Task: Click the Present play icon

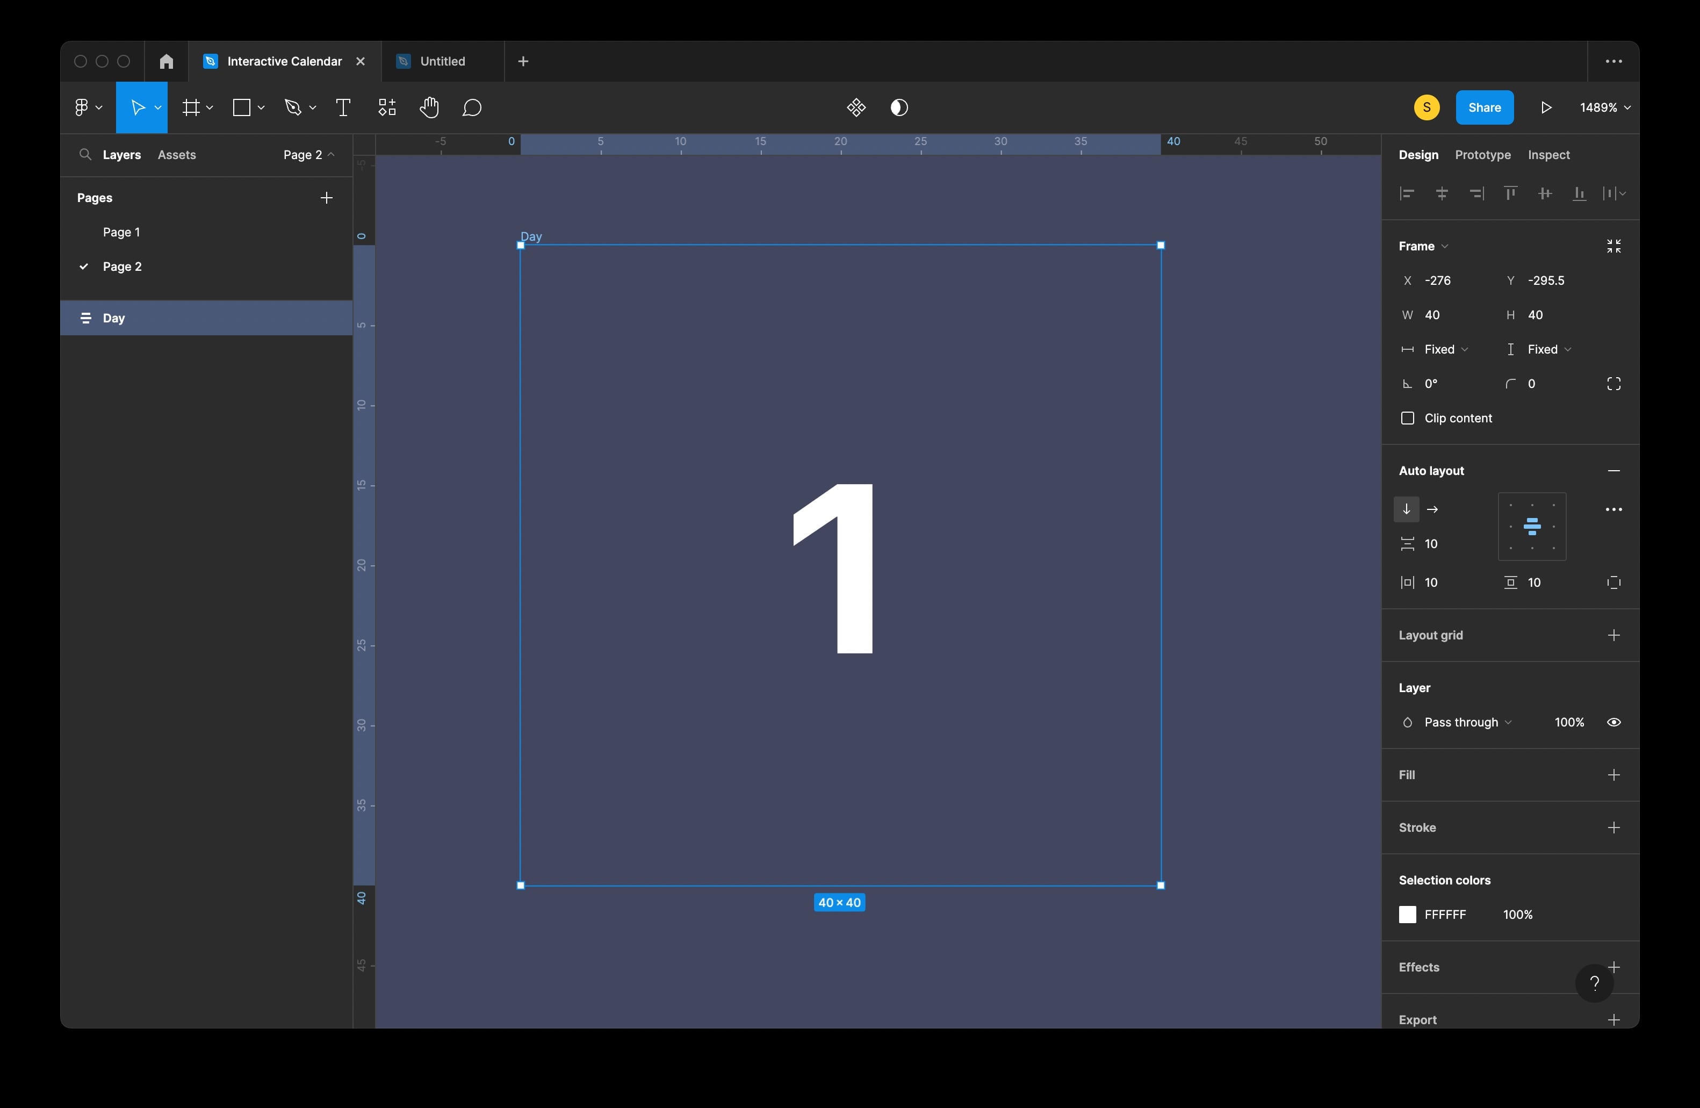Action: pos(1546,108)
